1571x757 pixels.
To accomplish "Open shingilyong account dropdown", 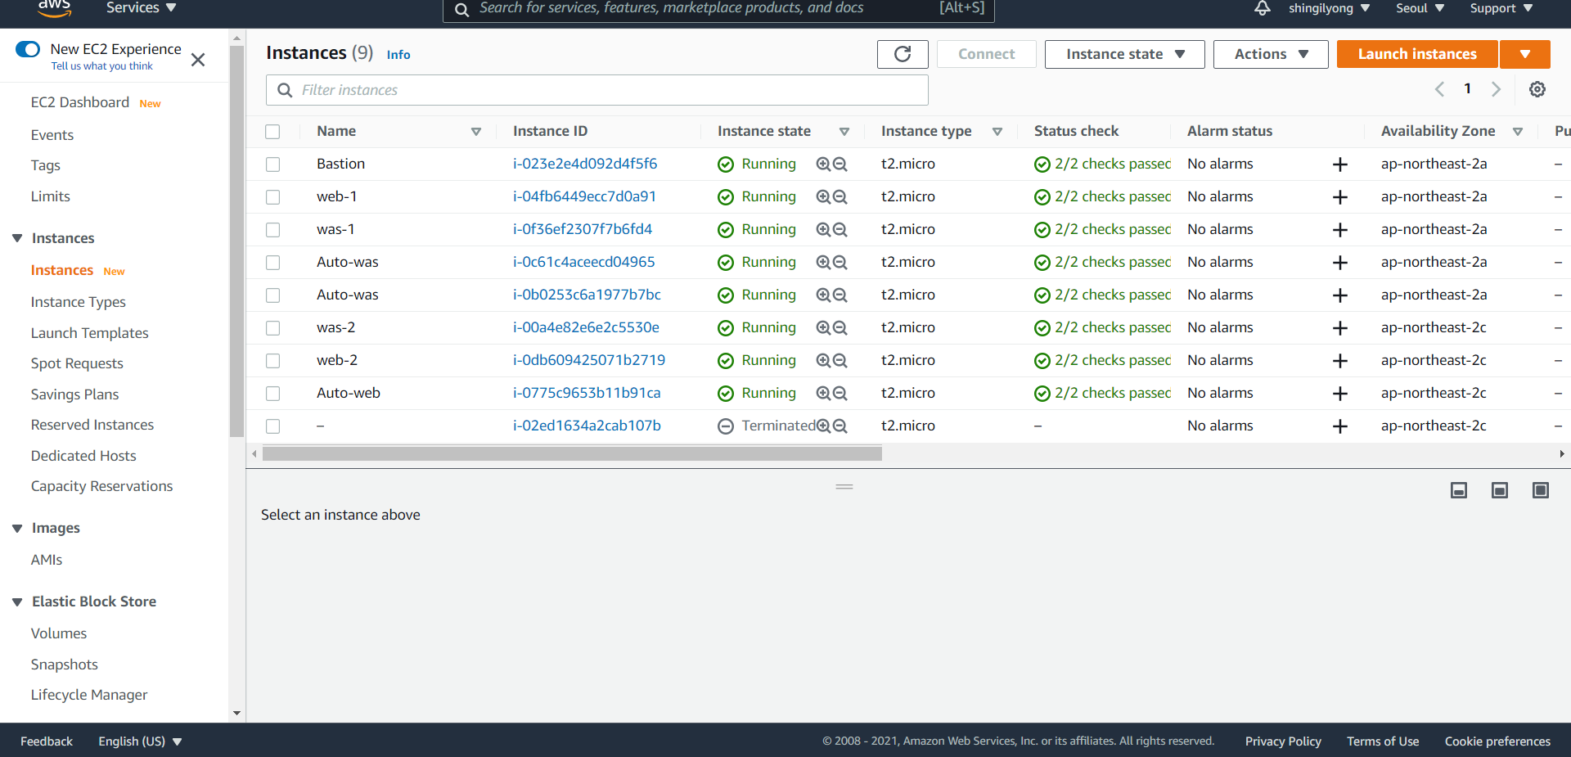I will [1329, 8].
